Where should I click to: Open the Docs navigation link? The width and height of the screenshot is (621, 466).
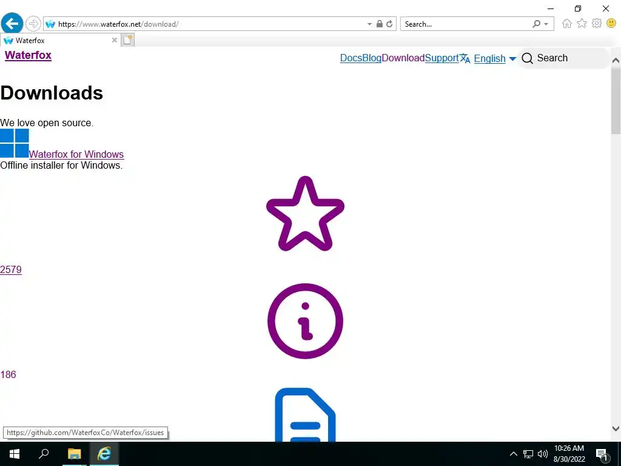pyautogui.click(x=351, y=58)
